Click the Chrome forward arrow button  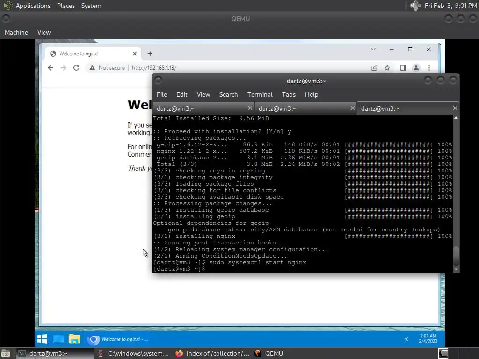pyautogui.click(x=64, y=68)
